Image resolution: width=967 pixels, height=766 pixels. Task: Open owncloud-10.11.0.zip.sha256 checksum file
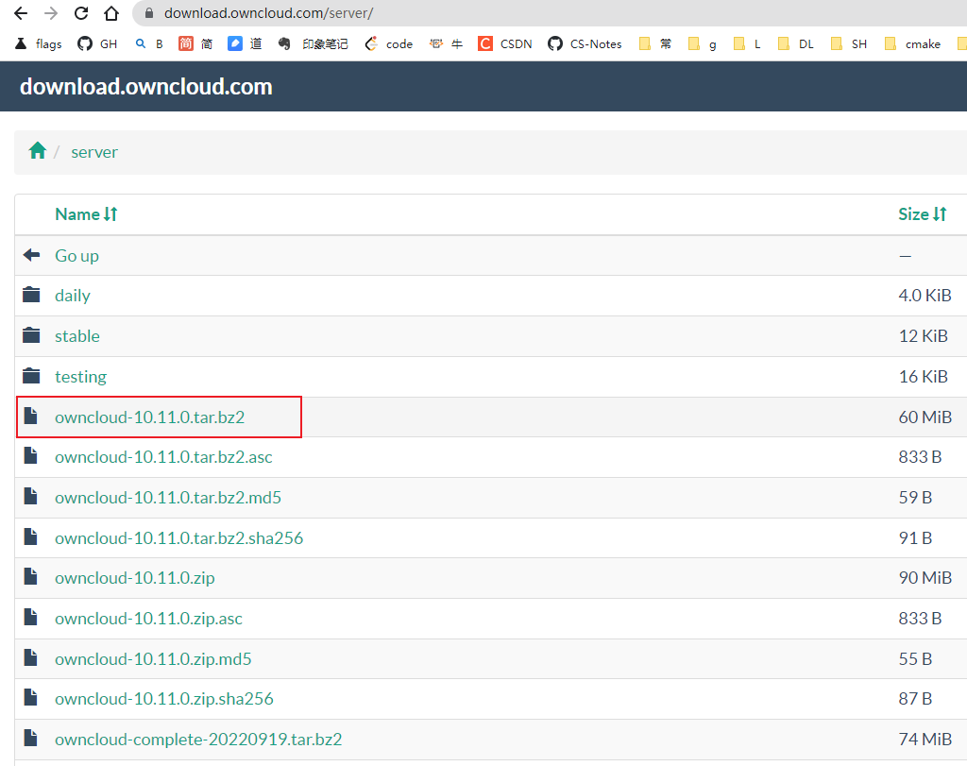(164, 699)
